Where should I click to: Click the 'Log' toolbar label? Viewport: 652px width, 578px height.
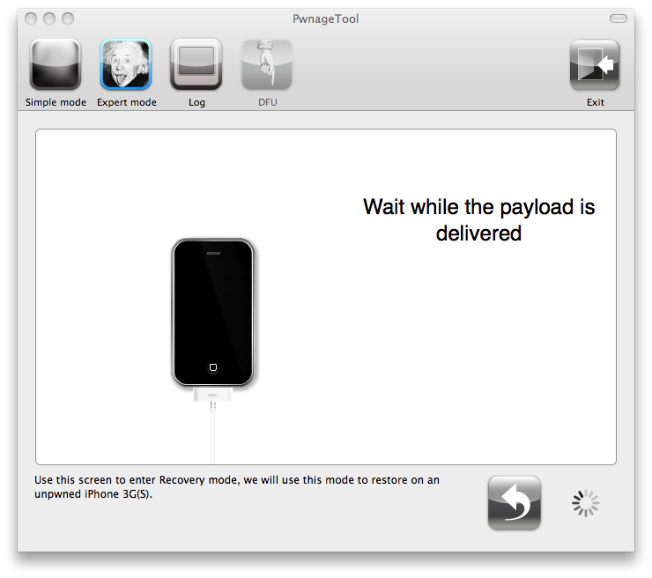click(x=196, y=102)
